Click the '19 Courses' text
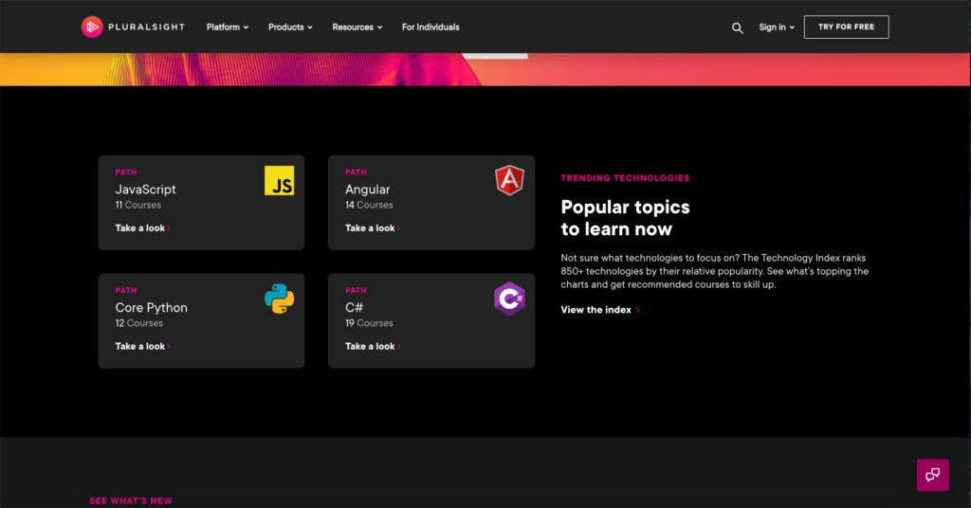 pos(369,323)
